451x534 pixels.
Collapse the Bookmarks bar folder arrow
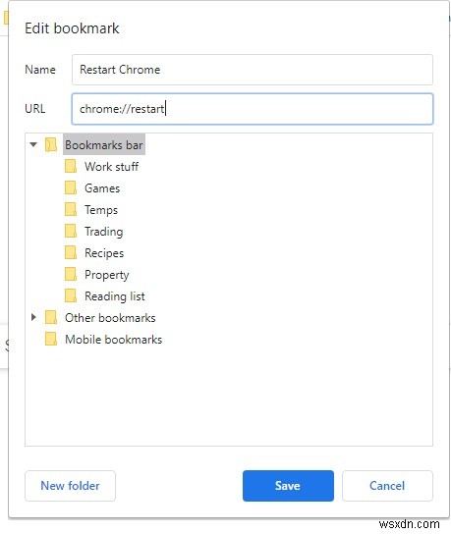33,144
